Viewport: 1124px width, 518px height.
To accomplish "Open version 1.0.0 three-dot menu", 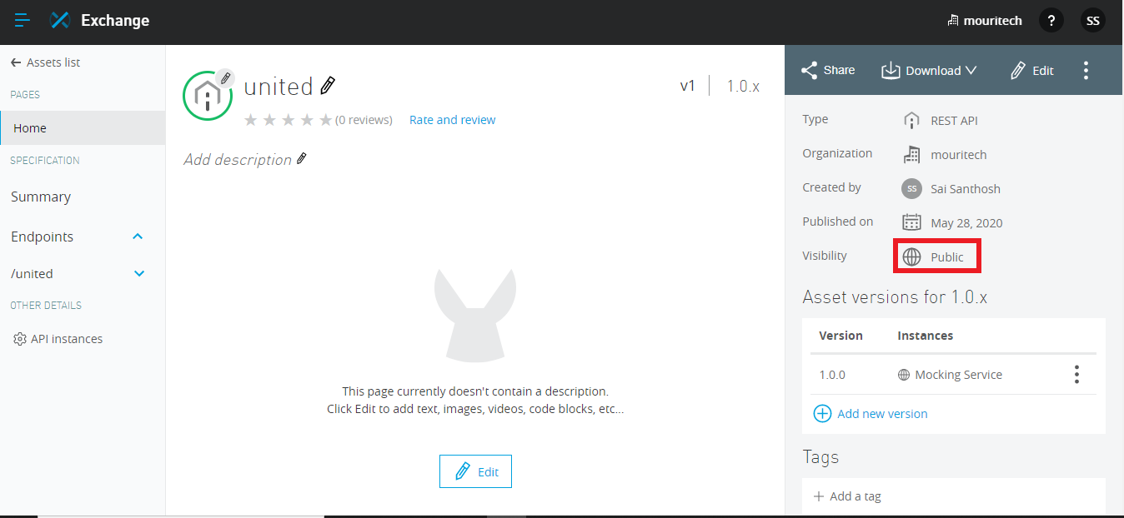I will 1076,375.
